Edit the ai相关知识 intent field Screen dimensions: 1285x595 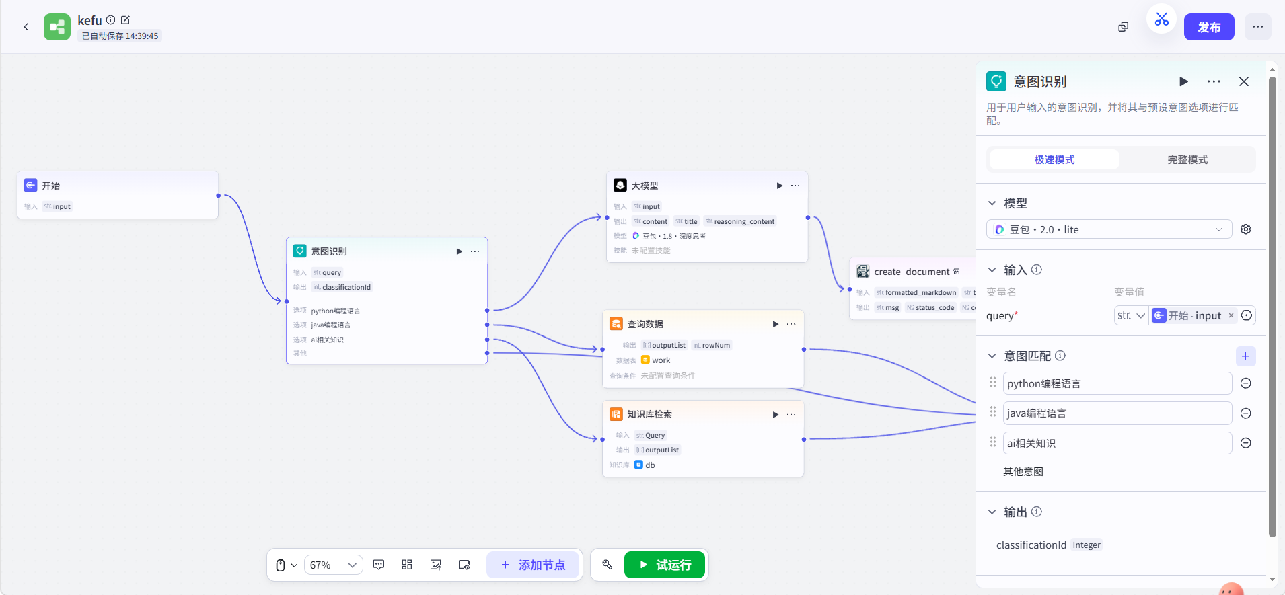click(1117, 443)
